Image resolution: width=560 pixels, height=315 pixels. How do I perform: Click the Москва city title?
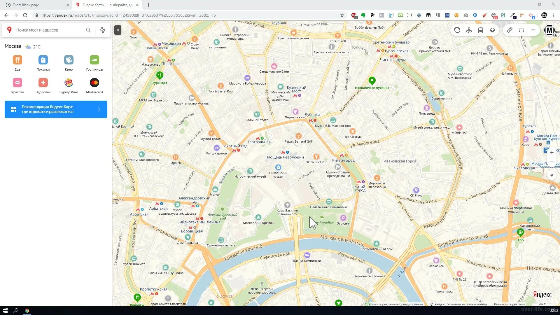tap(13, 46)
